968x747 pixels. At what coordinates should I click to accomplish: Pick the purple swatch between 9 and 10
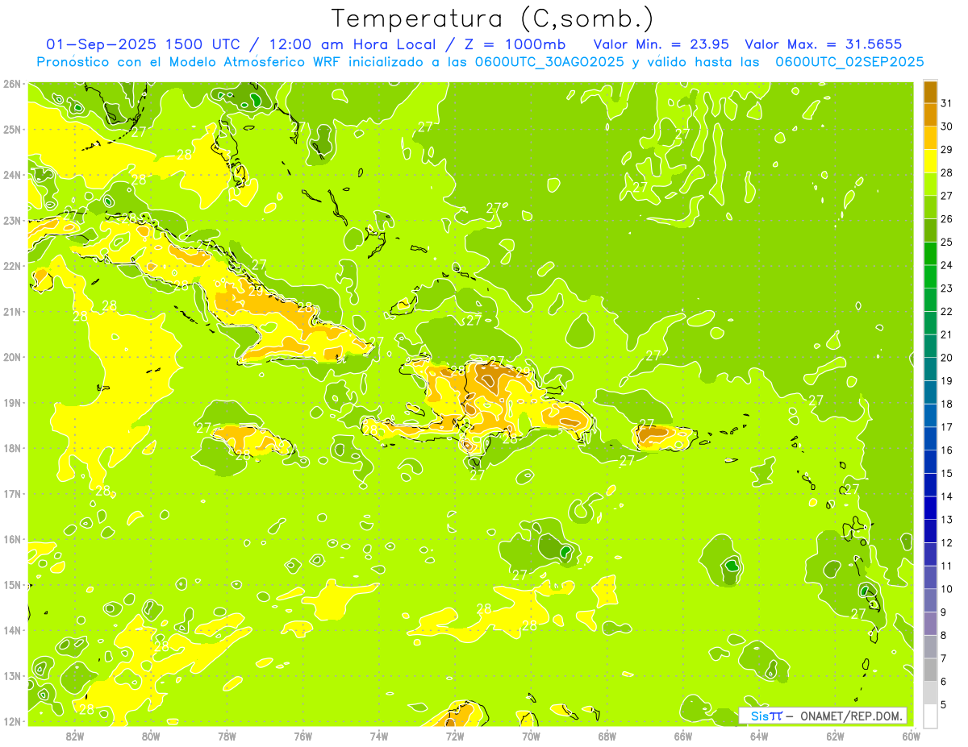pyautogui.click(x=930, y=600)
